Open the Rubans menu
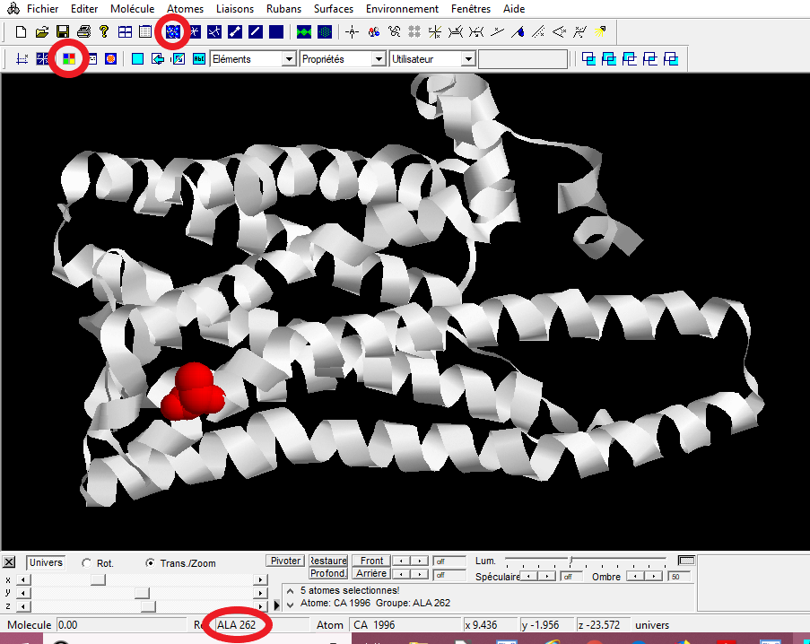This screenshot has height=644, width=810. 283,9
